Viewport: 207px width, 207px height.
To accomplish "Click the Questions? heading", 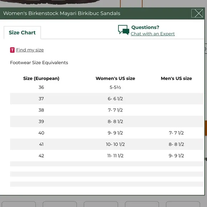I will (145, 27).
